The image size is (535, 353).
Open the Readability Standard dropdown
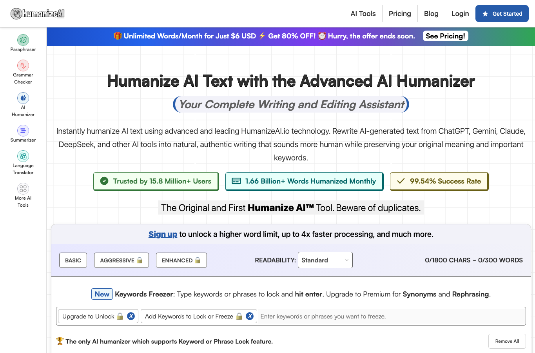tap(325, 260)
